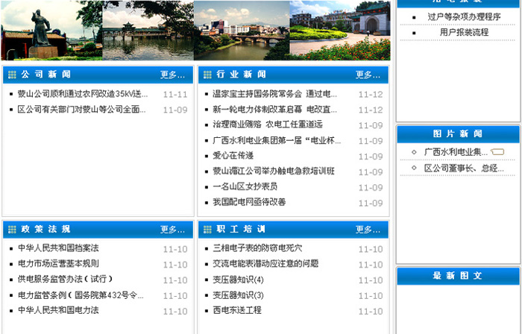Image resolution: width=522 pixels, height=334 pixels.
Task: Open the 过户等杂项办理程序 link
Action: pos(464,16)
